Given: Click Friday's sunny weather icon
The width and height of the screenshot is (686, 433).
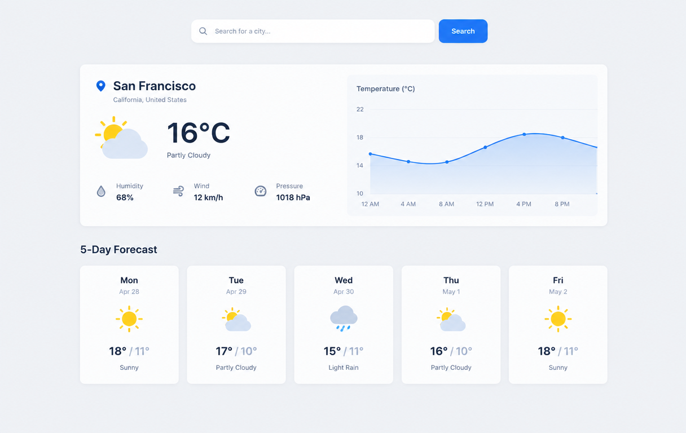Looking at the screenshot, I should pos(558,319).
